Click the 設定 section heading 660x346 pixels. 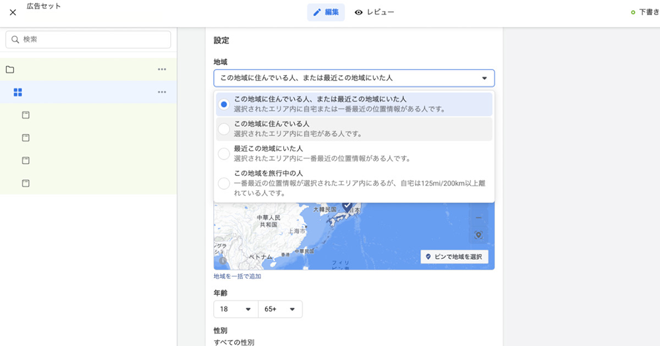coord(221,40)
